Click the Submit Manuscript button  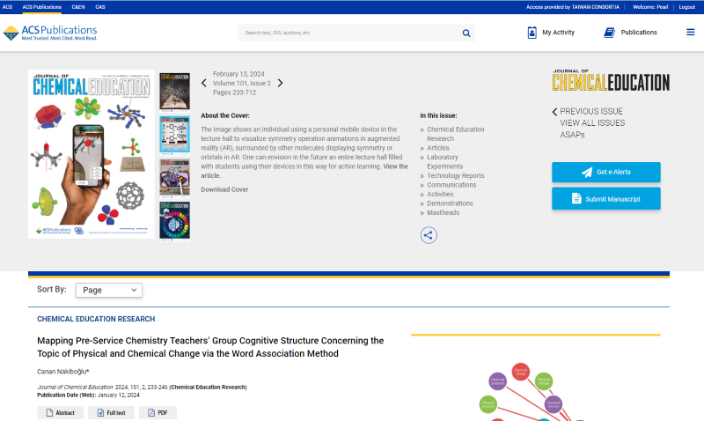coord(605,199)
